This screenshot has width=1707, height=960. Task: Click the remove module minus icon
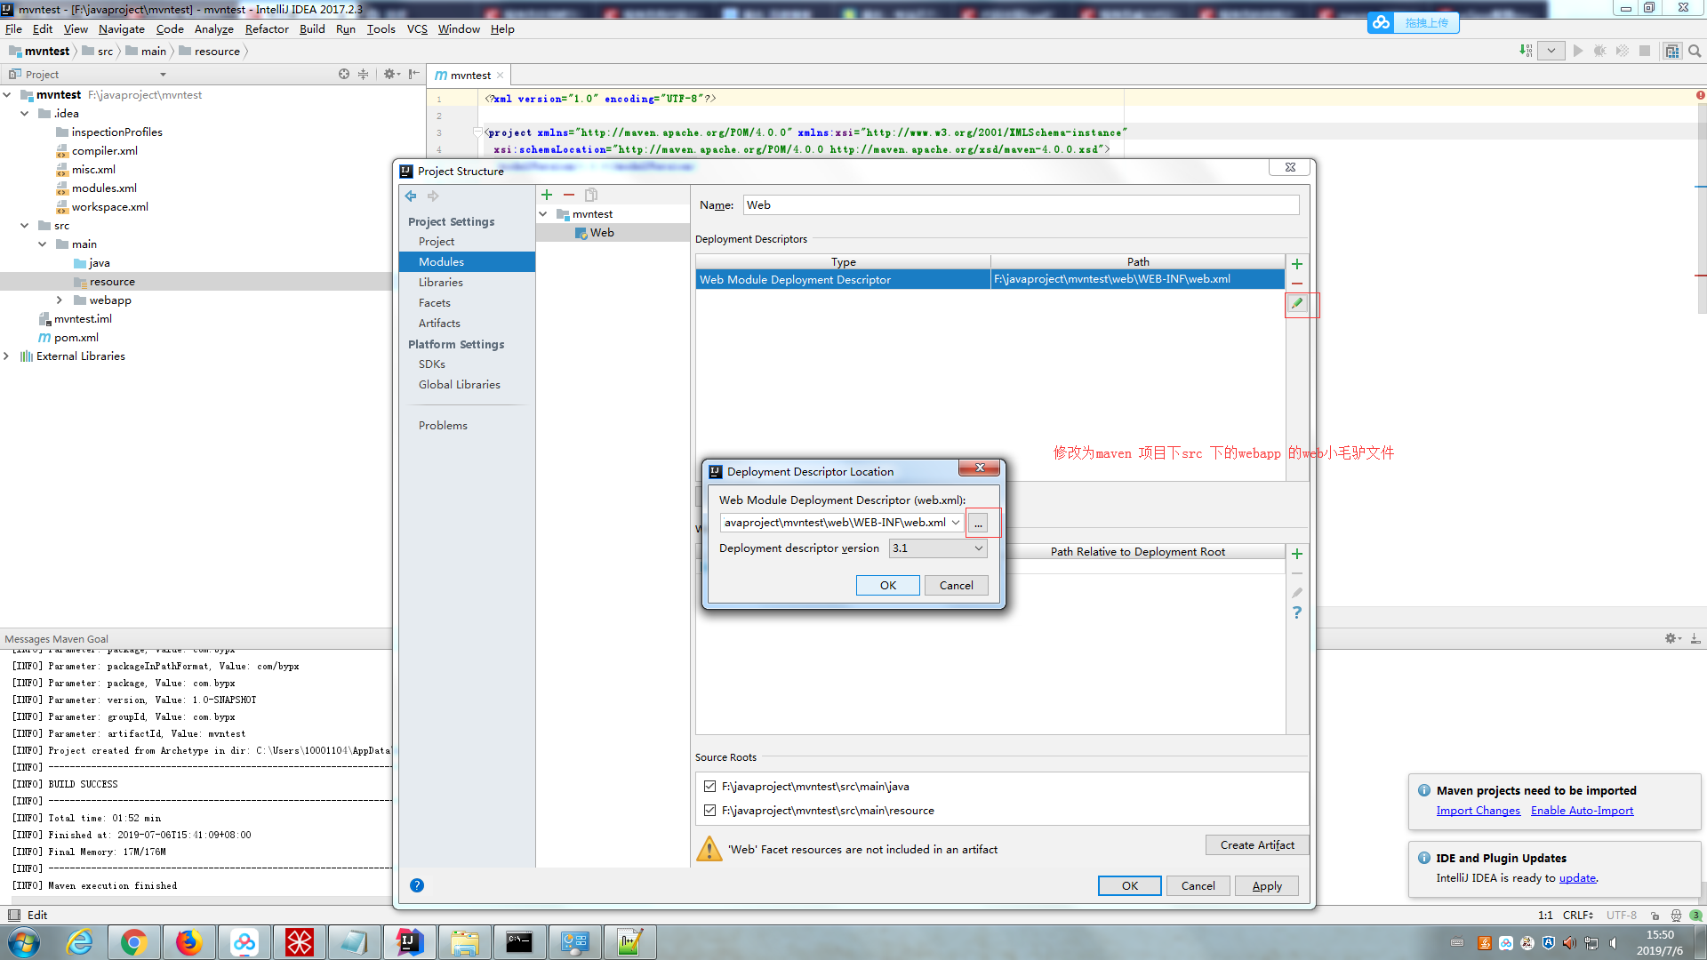tap(569, 195)
